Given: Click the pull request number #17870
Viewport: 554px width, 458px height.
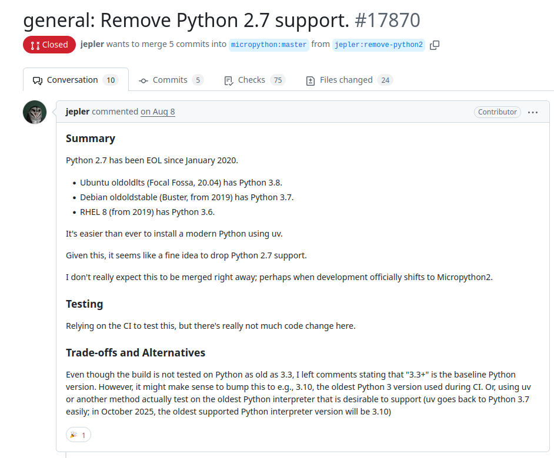Looking at the screenshot, I should (387, 21).
